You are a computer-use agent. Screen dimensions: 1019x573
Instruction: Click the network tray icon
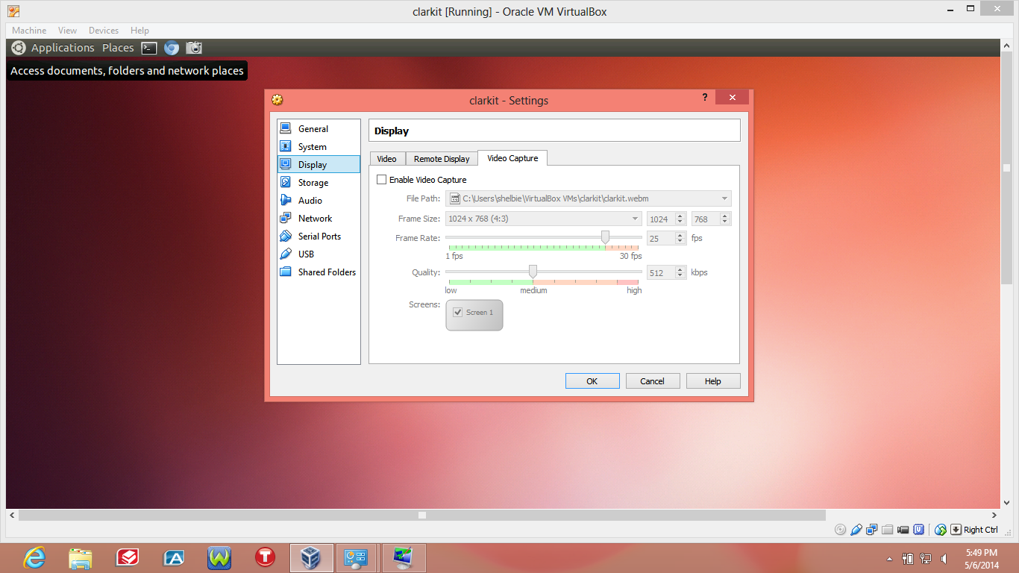(926, 558)
